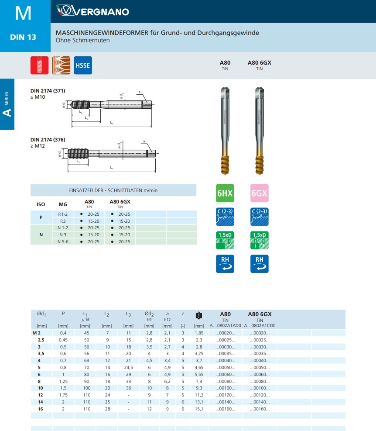Viewport: 376px width, 431px height.
Task: Click the brown thread forming icon
Action: [61, 65]
